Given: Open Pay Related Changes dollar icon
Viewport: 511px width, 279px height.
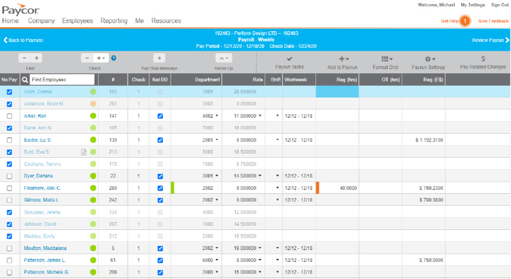Looking at the screenshot, I should (x=483, y=59).
